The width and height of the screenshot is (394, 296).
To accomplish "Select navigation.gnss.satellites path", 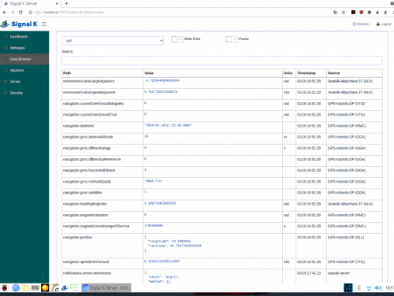I will click(x=83, y=193).
